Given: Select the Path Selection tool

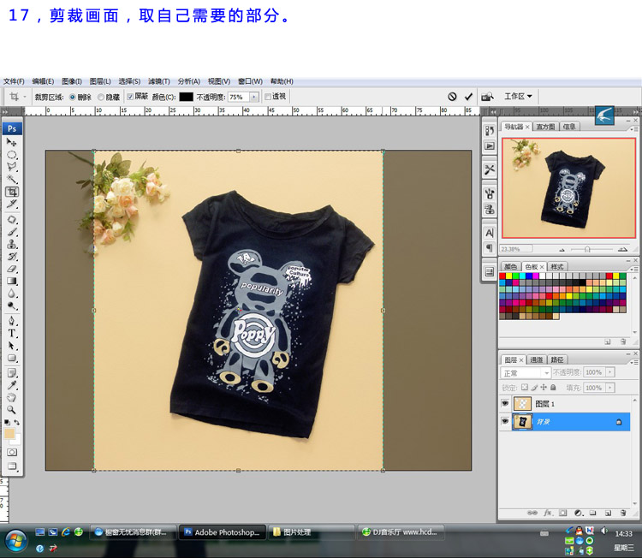Looking at the screenshot, I should click(11, 346).
